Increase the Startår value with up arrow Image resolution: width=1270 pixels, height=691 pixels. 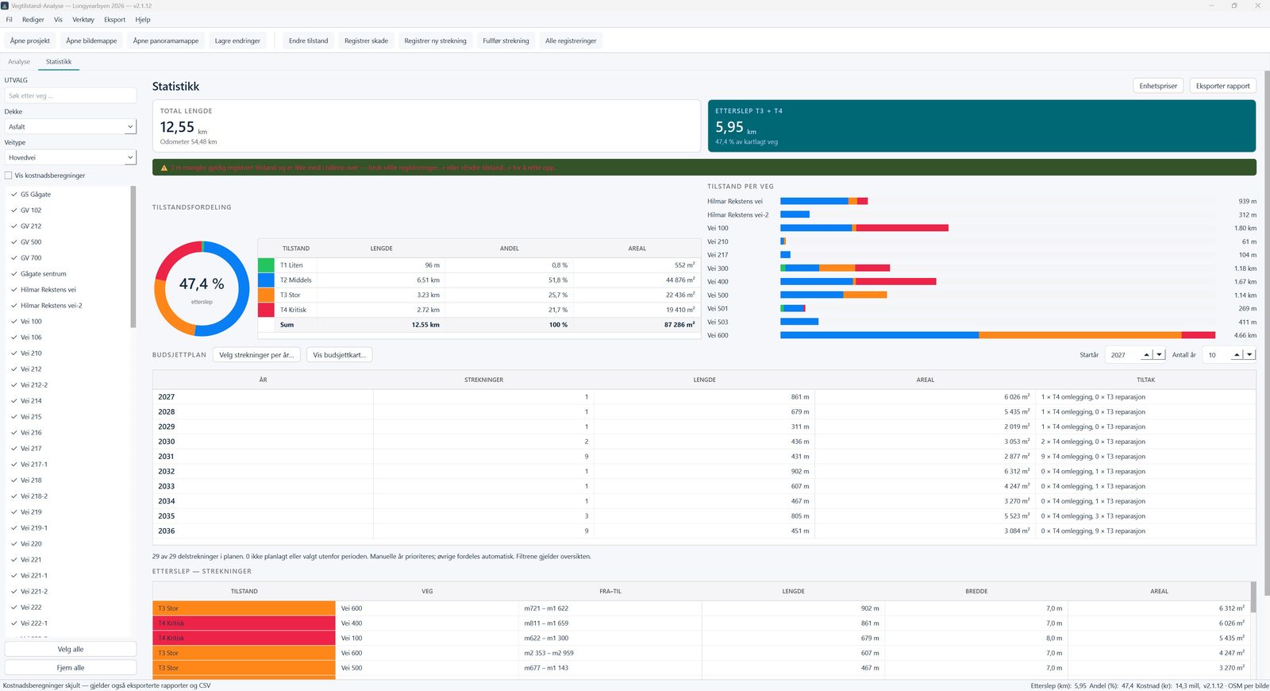1146,355
